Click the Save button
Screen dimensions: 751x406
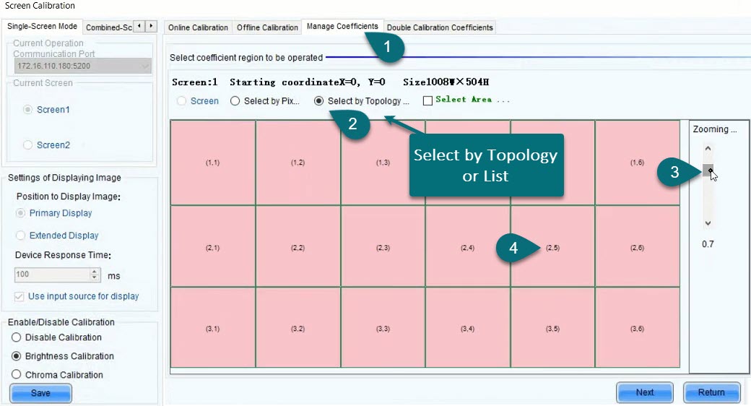(40, 393)
